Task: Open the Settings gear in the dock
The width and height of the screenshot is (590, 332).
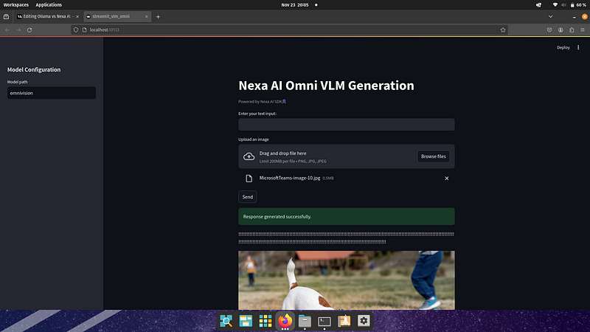Action: click(x=364, y=321)
